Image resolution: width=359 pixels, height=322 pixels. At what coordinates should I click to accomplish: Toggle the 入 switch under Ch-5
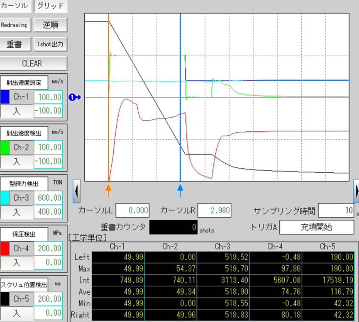(x=17, y=313)
